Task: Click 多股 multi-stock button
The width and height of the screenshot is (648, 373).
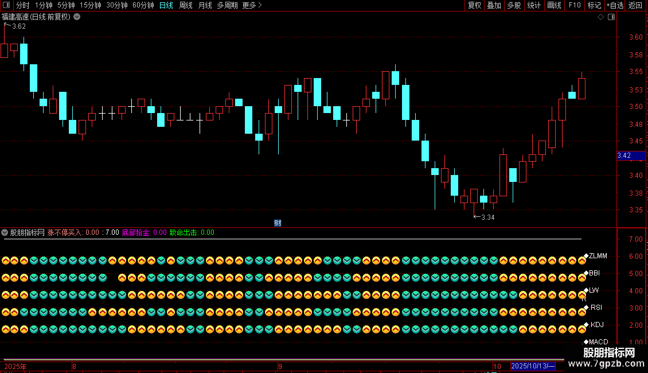Action: pos(514,5)
